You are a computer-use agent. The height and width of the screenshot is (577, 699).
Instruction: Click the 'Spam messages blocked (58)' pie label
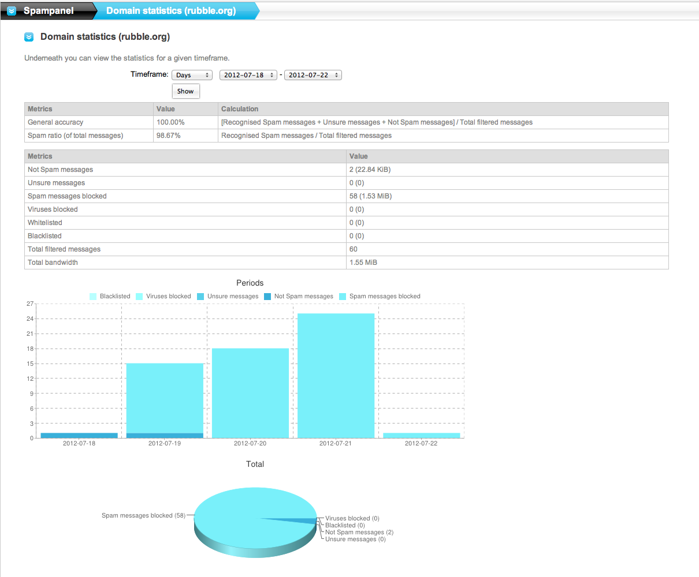143,516
